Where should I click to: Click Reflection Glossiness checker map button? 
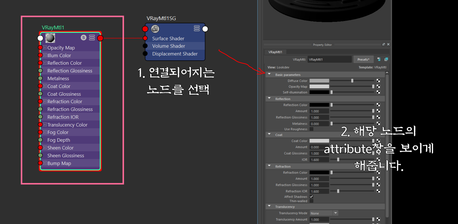[378, 117]
